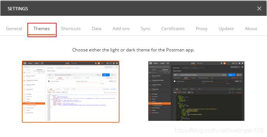Close the Settings dialog with X

click(259, 8)
